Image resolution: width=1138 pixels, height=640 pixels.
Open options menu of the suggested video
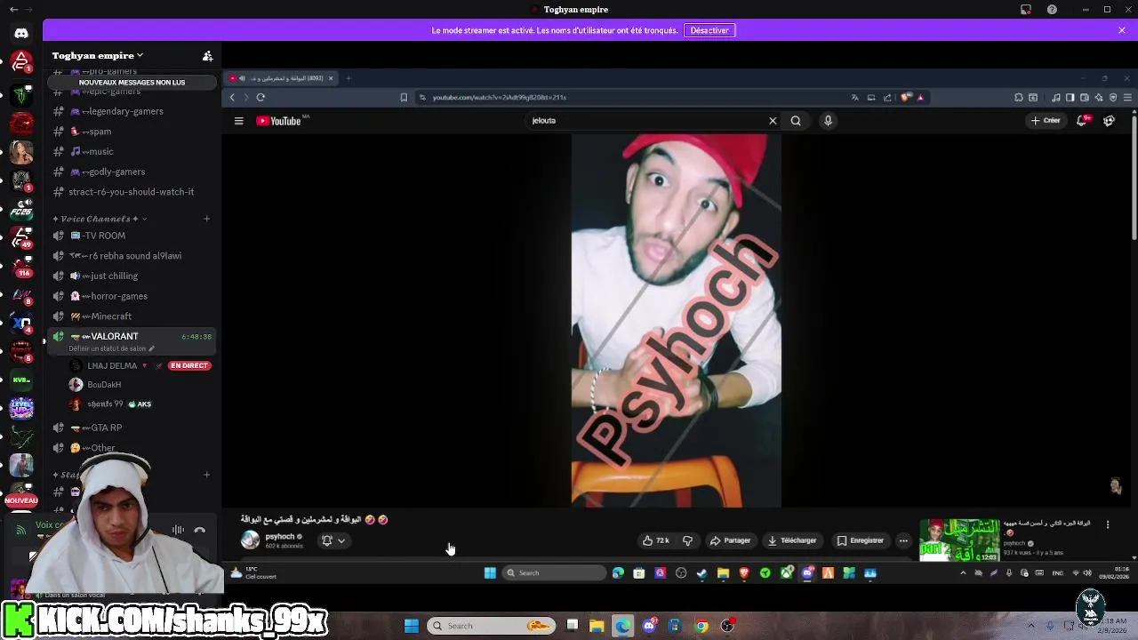[1108, 524]
